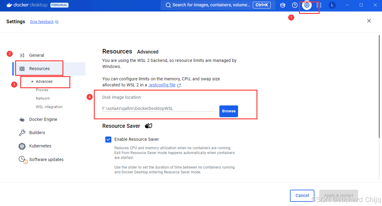Click the Disk image location path field
This screenshot has width=382, height=206.
(x=158, y=108)
